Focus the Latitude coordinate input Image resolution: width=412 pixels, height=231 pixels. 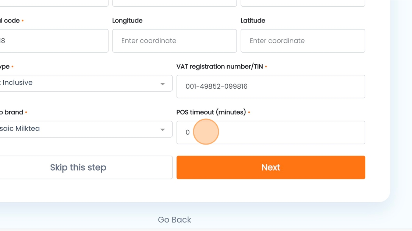point(303,41)
